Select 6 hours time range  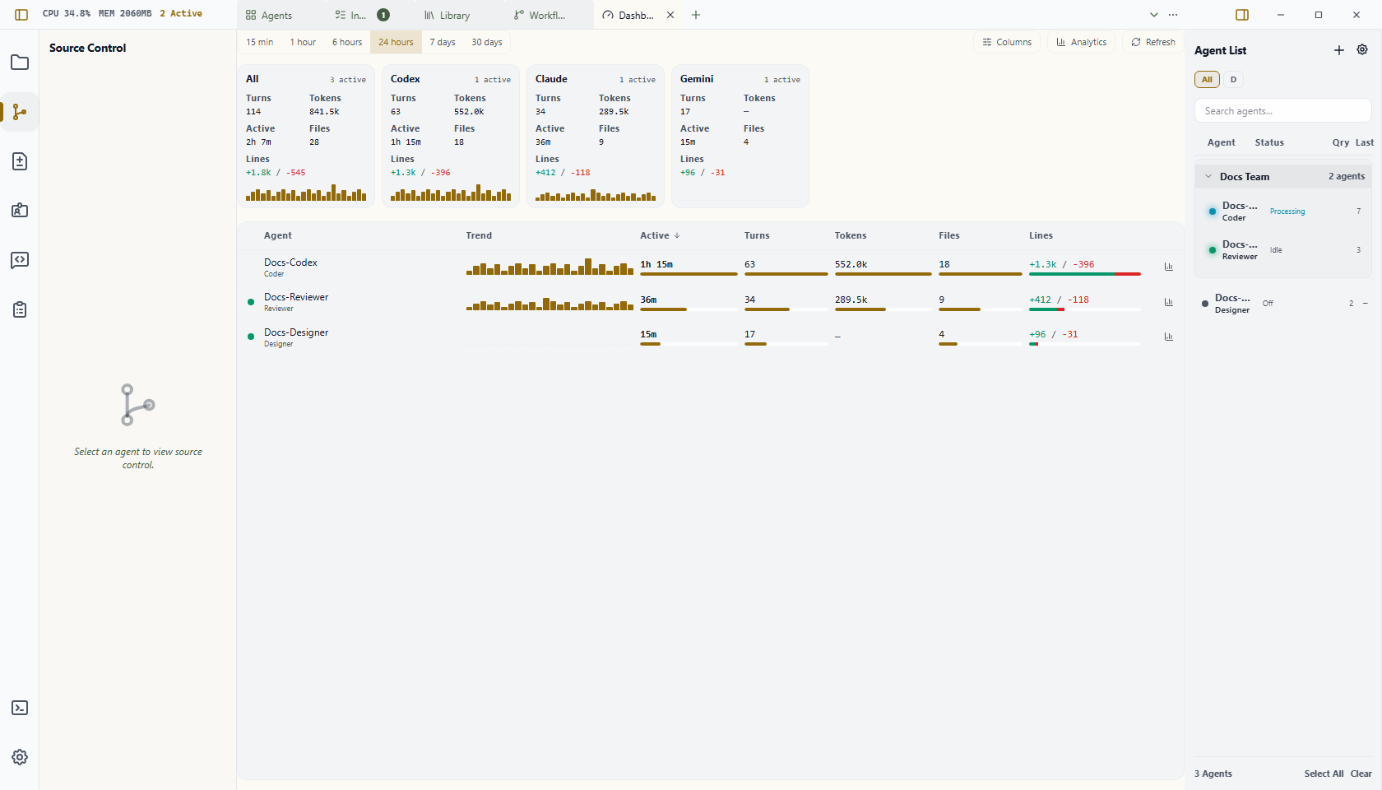(x=347, y=42)
